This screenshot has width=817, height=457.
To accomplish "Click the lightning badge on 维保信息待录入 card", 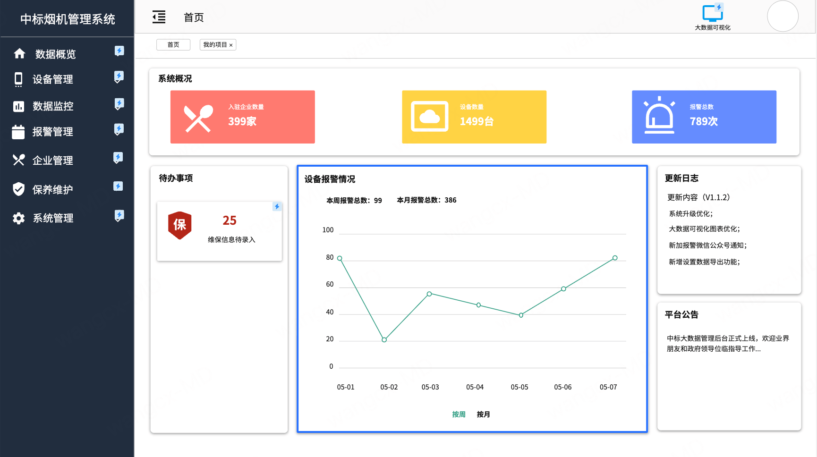I will 277,206.
